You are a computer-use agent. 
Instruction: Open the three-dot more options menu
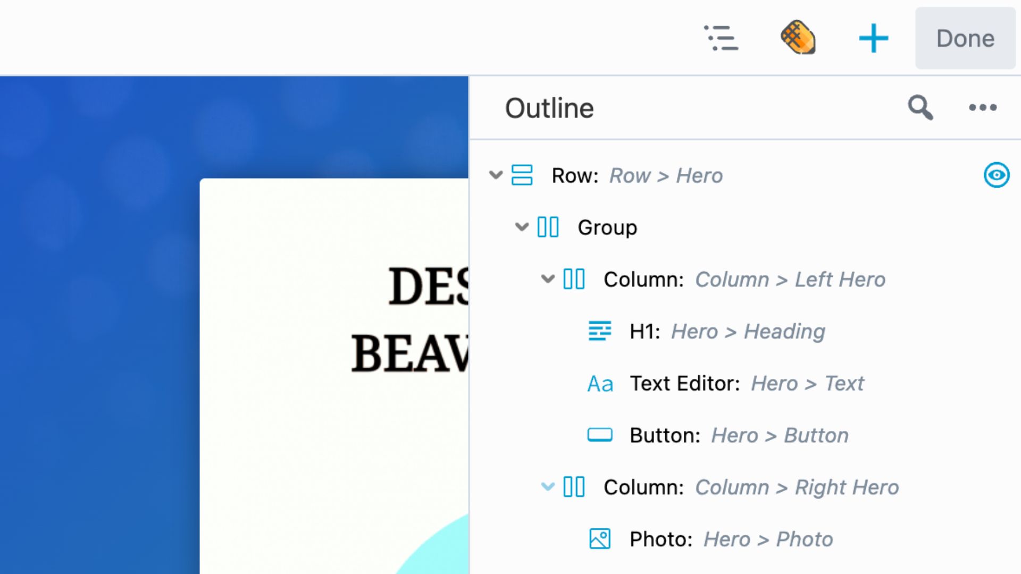point(982,108)
